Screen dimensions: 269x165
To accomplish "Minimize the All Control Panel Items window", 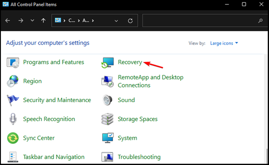I will (227, 4).
